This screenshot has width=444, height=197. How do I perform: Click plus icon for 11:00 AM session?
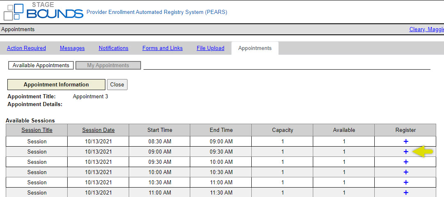405,192
